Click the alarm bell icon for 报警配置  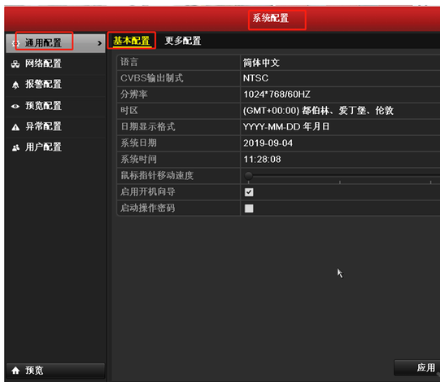coord(15,85)
